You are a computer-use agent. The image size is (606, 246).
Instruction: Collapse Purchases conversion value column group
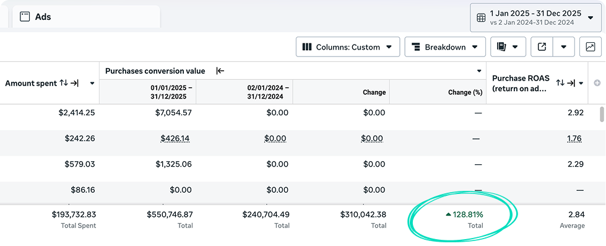point(220,71)
